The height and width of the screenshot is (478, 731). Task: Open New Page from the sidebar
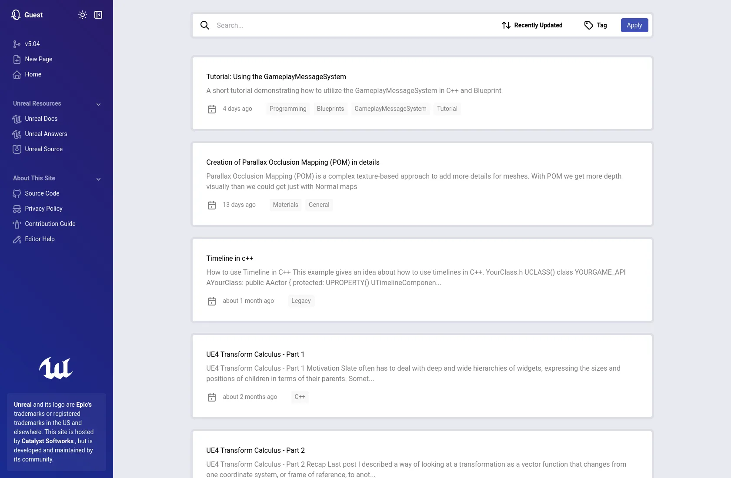(x=38, y=59)
